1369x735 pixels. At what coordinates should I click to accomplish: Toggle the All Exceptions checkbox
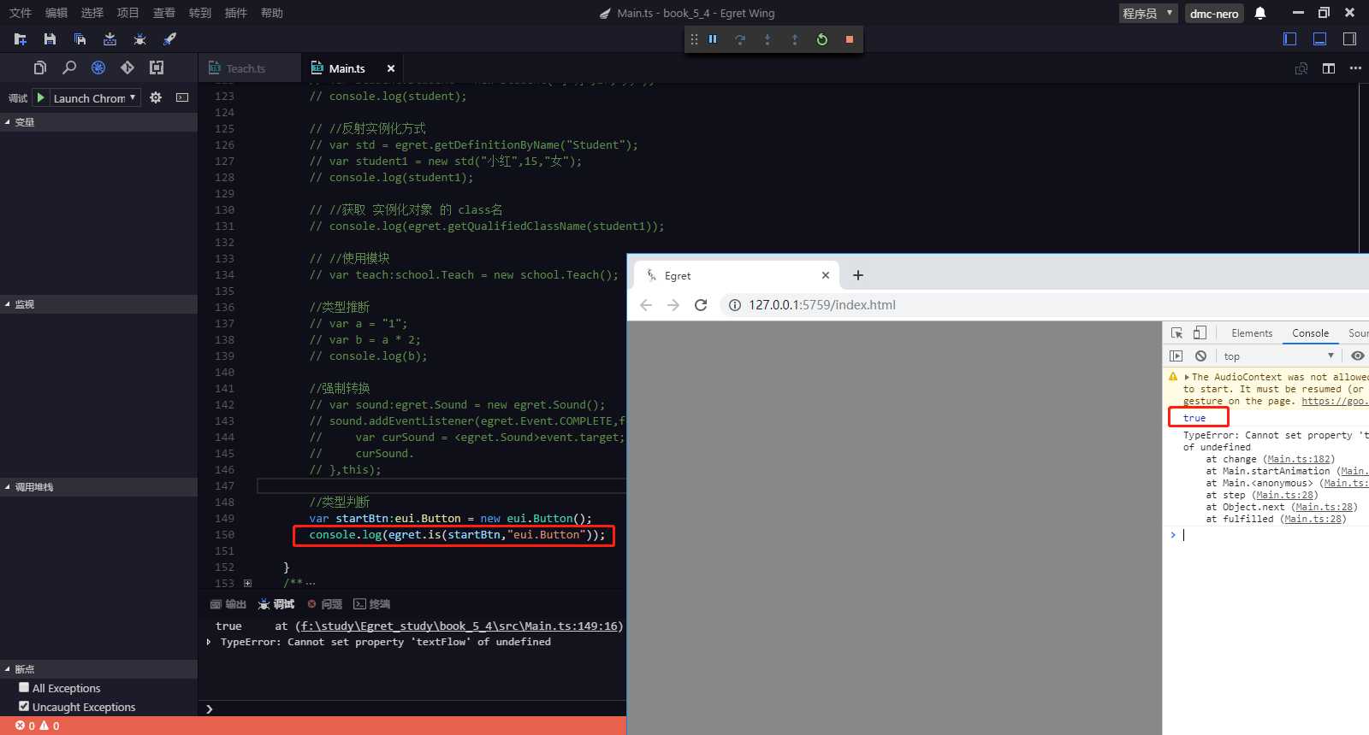pyautogui.click(x=24, y=687)
